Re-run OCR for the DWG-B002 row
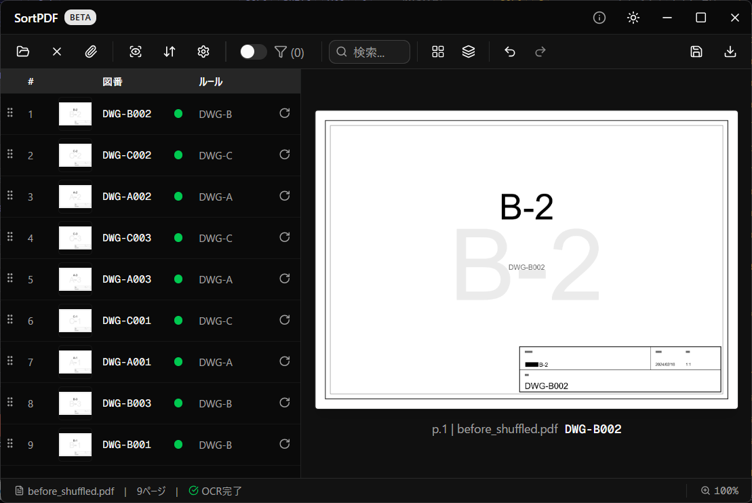The width and height of the screenshot is (752, 503). (285, 113)
